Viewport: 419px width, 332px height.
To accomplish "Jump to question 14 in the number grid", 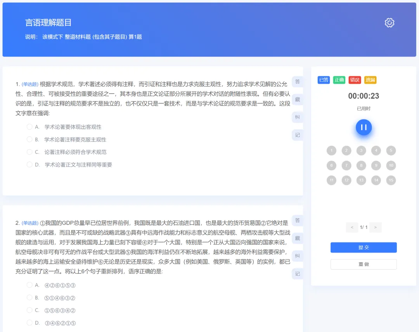I will [376, 180].
